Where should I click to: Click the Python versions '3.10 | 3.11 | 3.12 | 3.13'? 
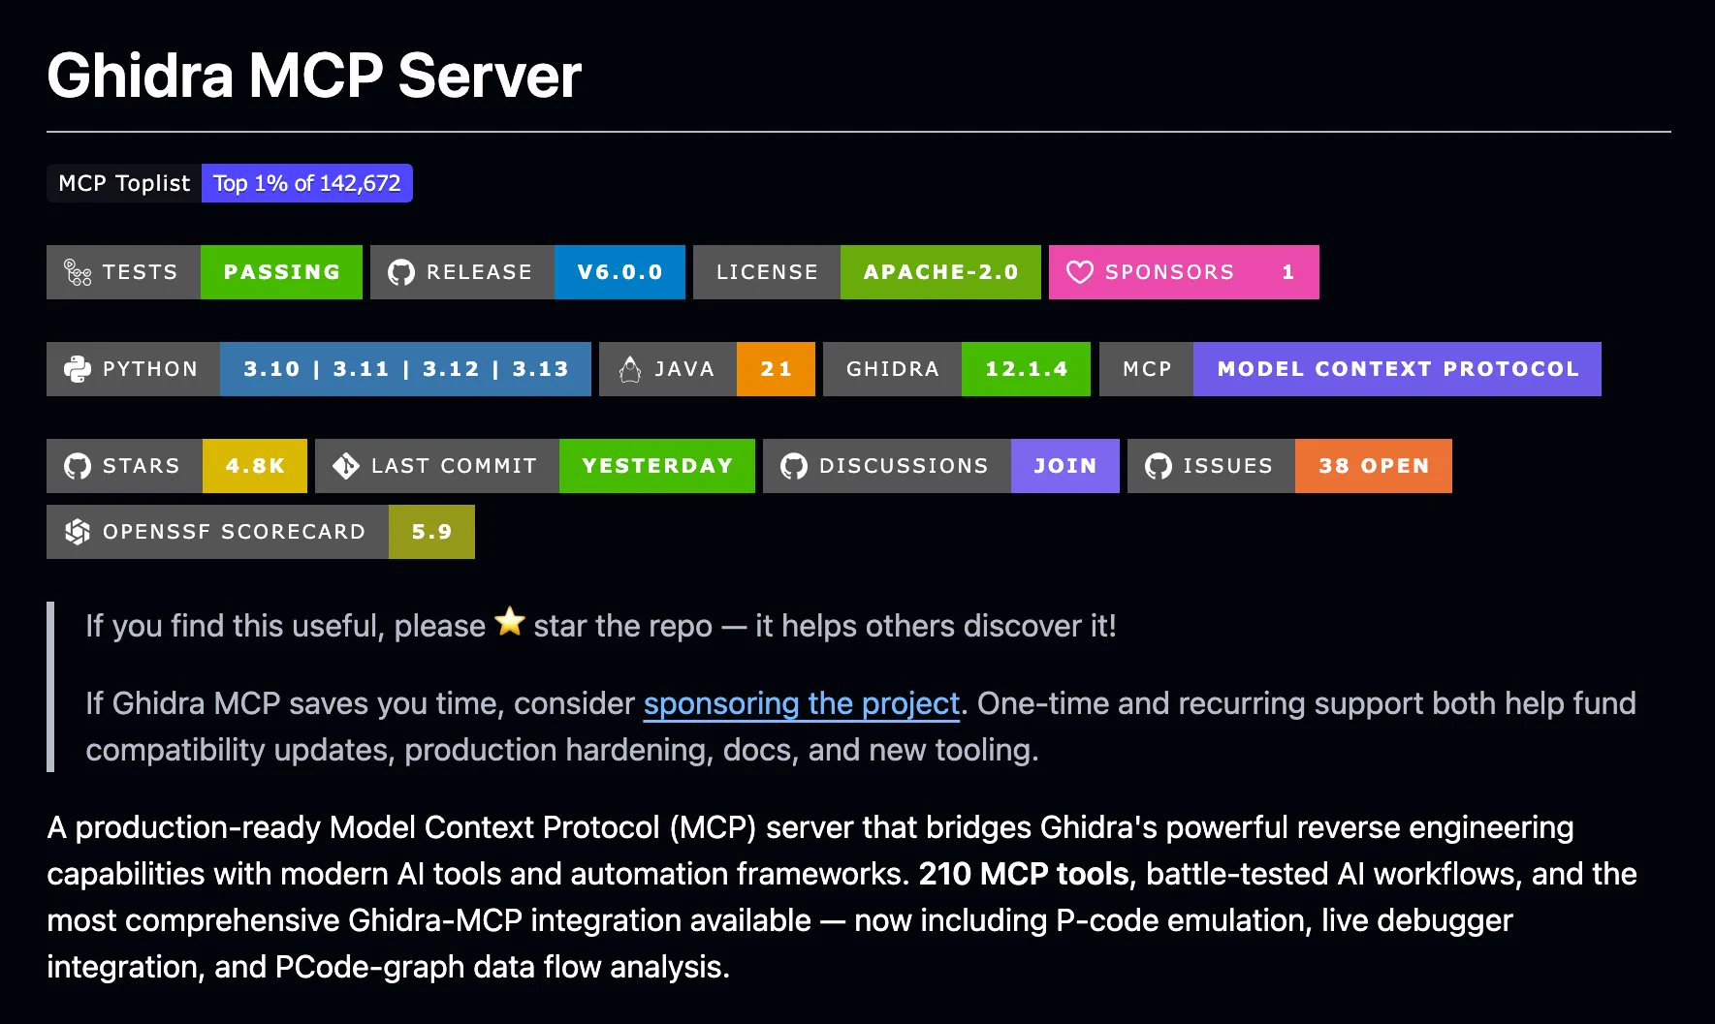point(405,369)
